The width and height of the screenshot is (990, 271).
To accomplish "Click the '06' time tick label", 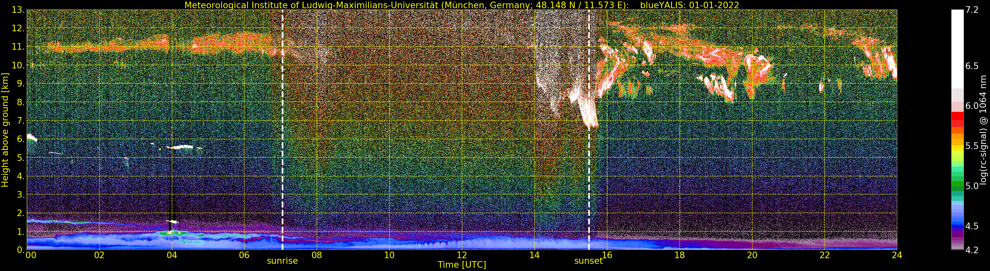I will (244, 255).
